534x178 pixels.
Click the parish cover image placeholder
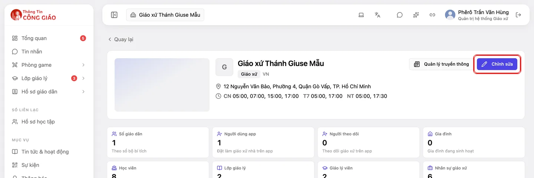[x=162, y=85]
